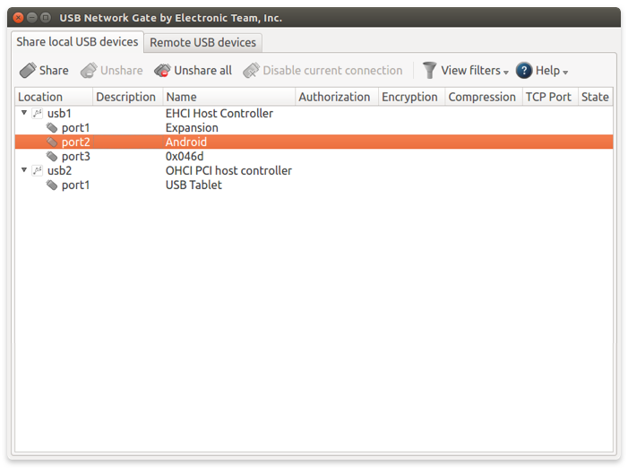Select the highlighted port2 row
This screenshot has width=628, height=474.
coord(314,142)
